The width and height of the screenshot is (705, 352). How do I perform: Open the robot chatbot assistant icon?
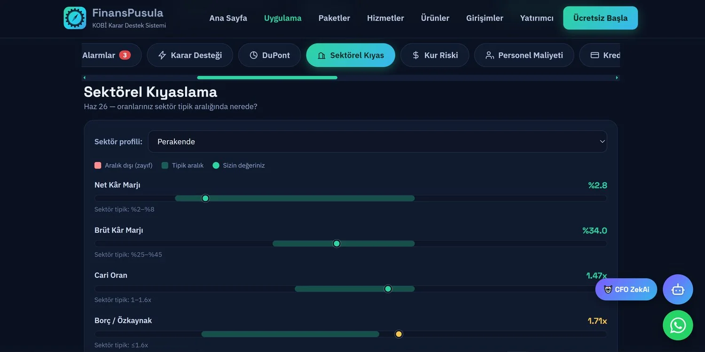click(678, 290)
